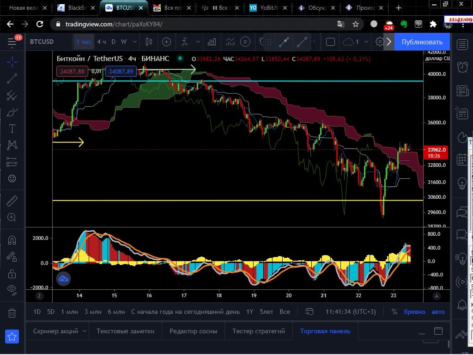The height and width of the screenshot is (355, 473).
Task: Select the 5D date range
Action: [x=51, y=312]
